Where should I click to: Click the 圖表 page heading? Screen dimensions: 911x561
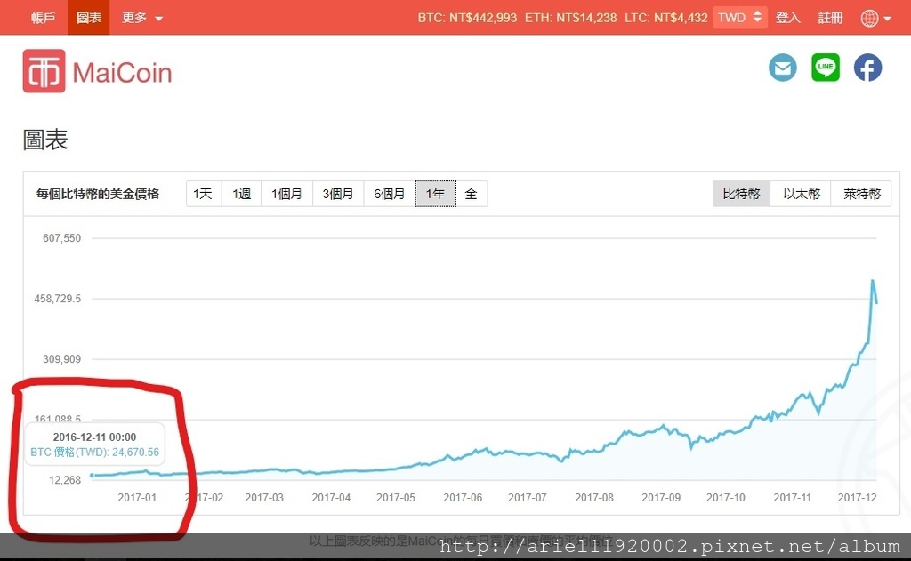click(45, 140)
